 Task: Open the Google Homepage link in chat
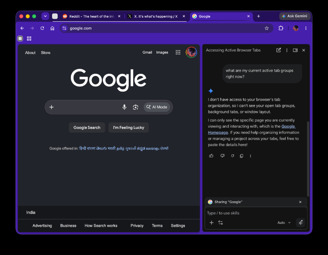coord(252,129)
